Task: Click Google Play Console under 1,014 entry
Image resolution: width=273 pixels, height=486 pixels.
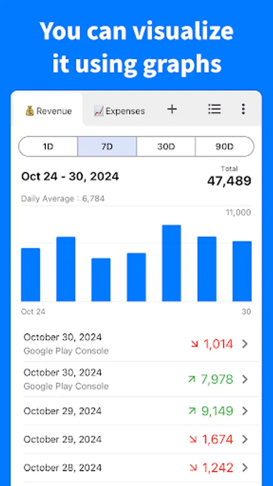Action: 66,351
